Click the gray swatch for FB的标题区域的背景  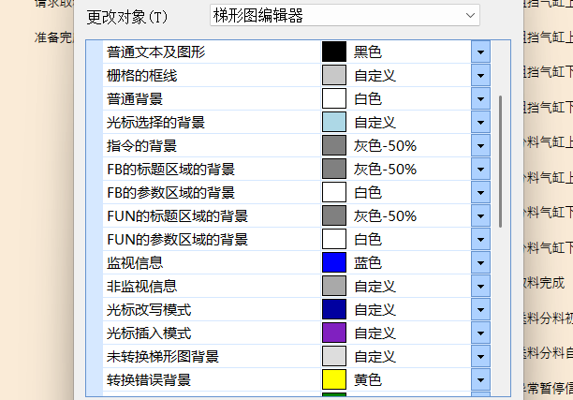[x=334, y=170]
